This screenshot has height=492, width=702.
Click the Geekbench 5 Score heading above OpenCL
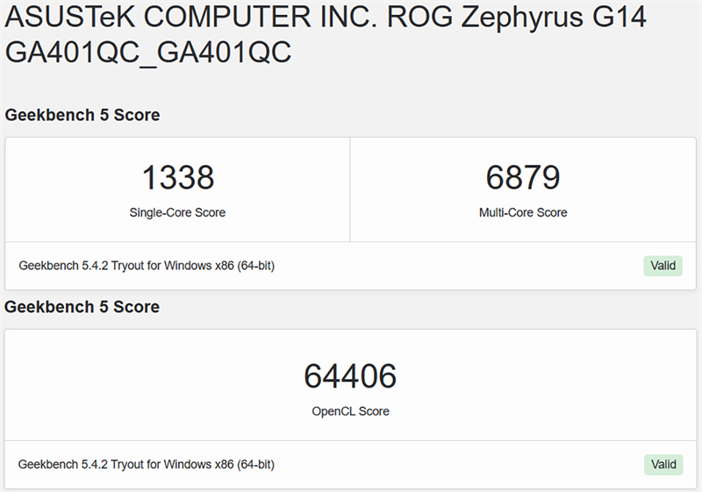82,307
